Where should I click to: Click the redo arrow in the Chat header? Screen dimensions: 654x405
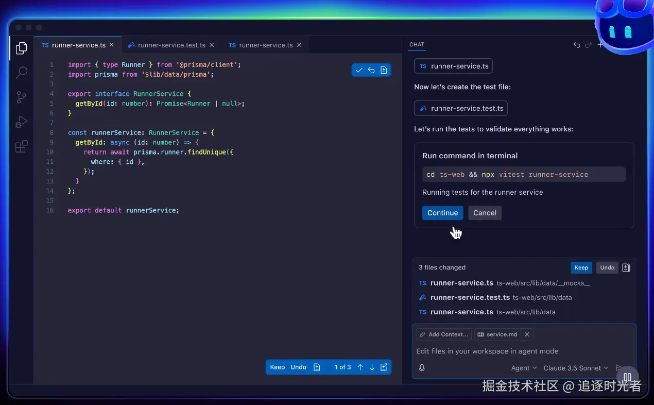589,45
